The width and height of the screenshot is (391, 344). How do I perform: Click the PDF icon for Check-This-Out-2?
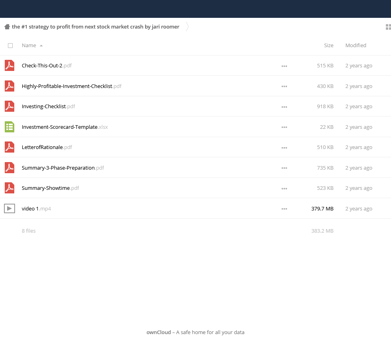(x=10, y=65)
